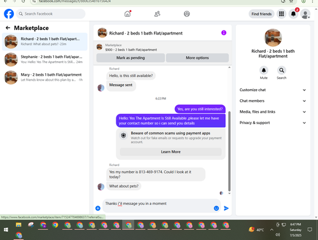318x240 pixels.
Task: Click the 'Hello, is this still available?' message
Action: point(131,76)
